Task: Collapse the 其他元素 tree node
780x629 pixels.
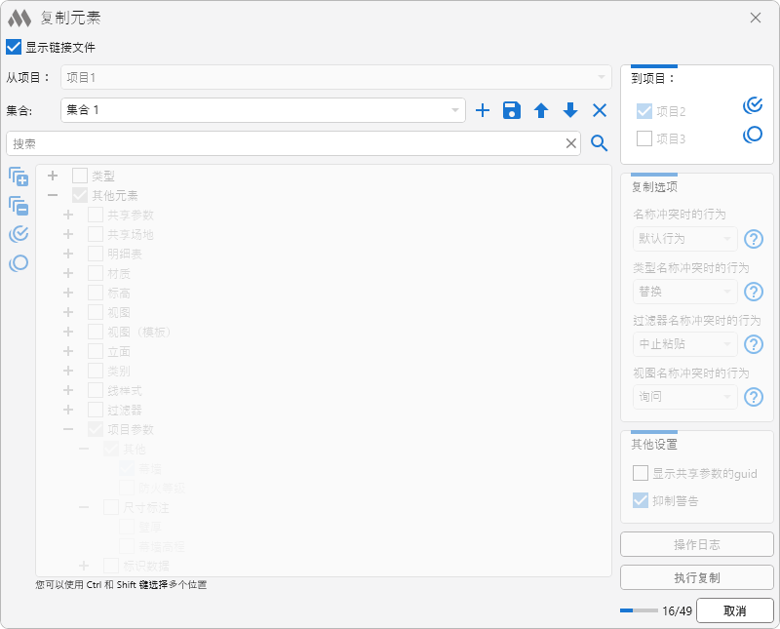Action: click(53, 196)
